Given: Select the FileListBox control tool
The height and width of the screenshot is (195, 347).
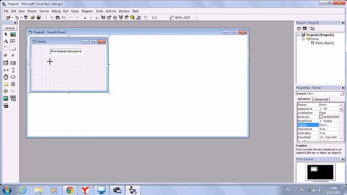Looking at the screenshot, I should 13,84.
